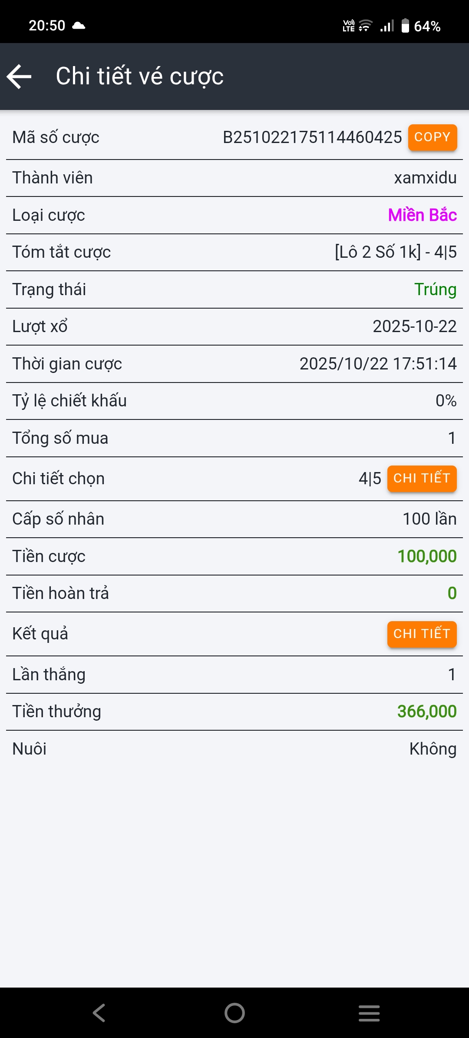Image resolution: width=469 pixels, height=1038 pixels.
Task: Tap the VoLTE status icon
Action: [x=349, y=26]
